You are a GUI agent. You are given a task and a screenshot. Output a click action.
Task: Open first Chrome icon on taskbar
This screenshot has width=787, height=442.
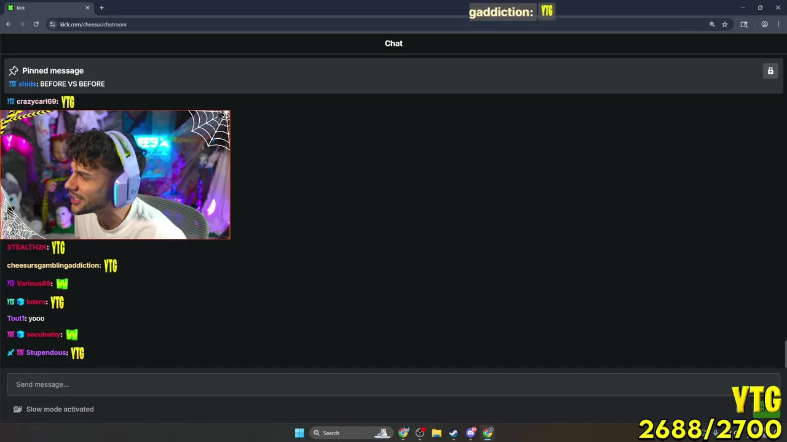(x=403, y=433)
